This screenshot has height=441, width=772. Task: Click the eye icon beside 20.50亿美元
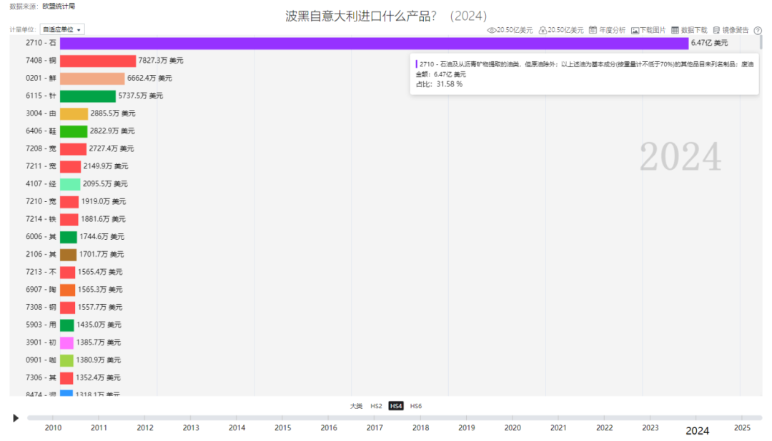492,31
